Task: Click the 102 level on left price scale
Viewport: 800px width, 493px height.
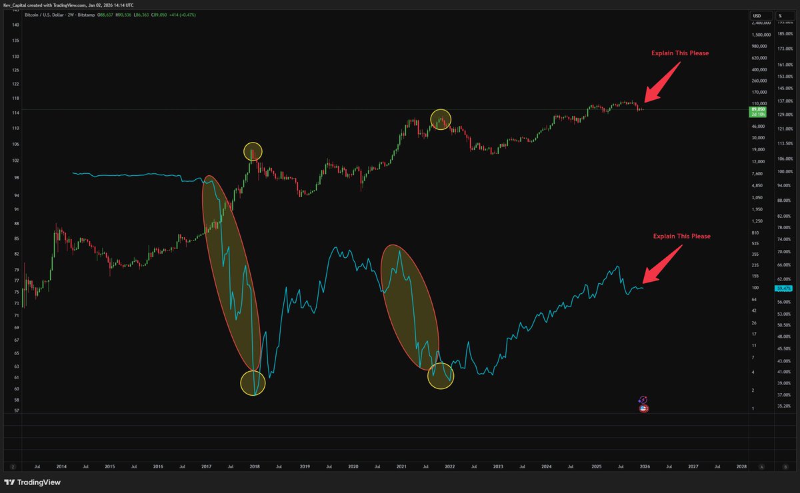Action: (x=16, y=161)
